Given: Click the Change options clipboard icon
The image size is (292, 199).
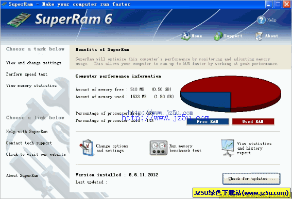Looking at the screenshot, I should point(87,148).
